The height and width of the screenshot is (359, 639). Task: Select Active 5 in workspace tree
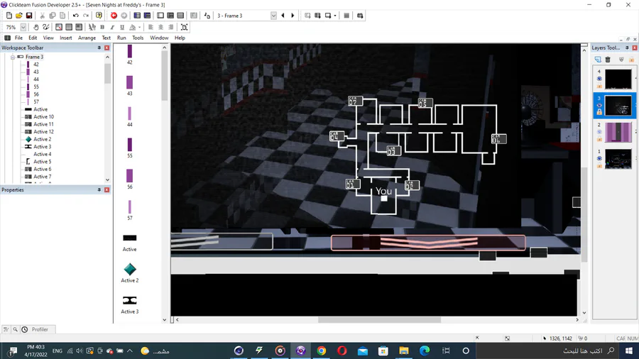43,162
